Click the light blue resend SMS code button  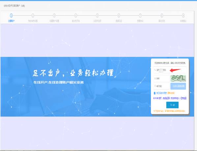coord(178,86)
